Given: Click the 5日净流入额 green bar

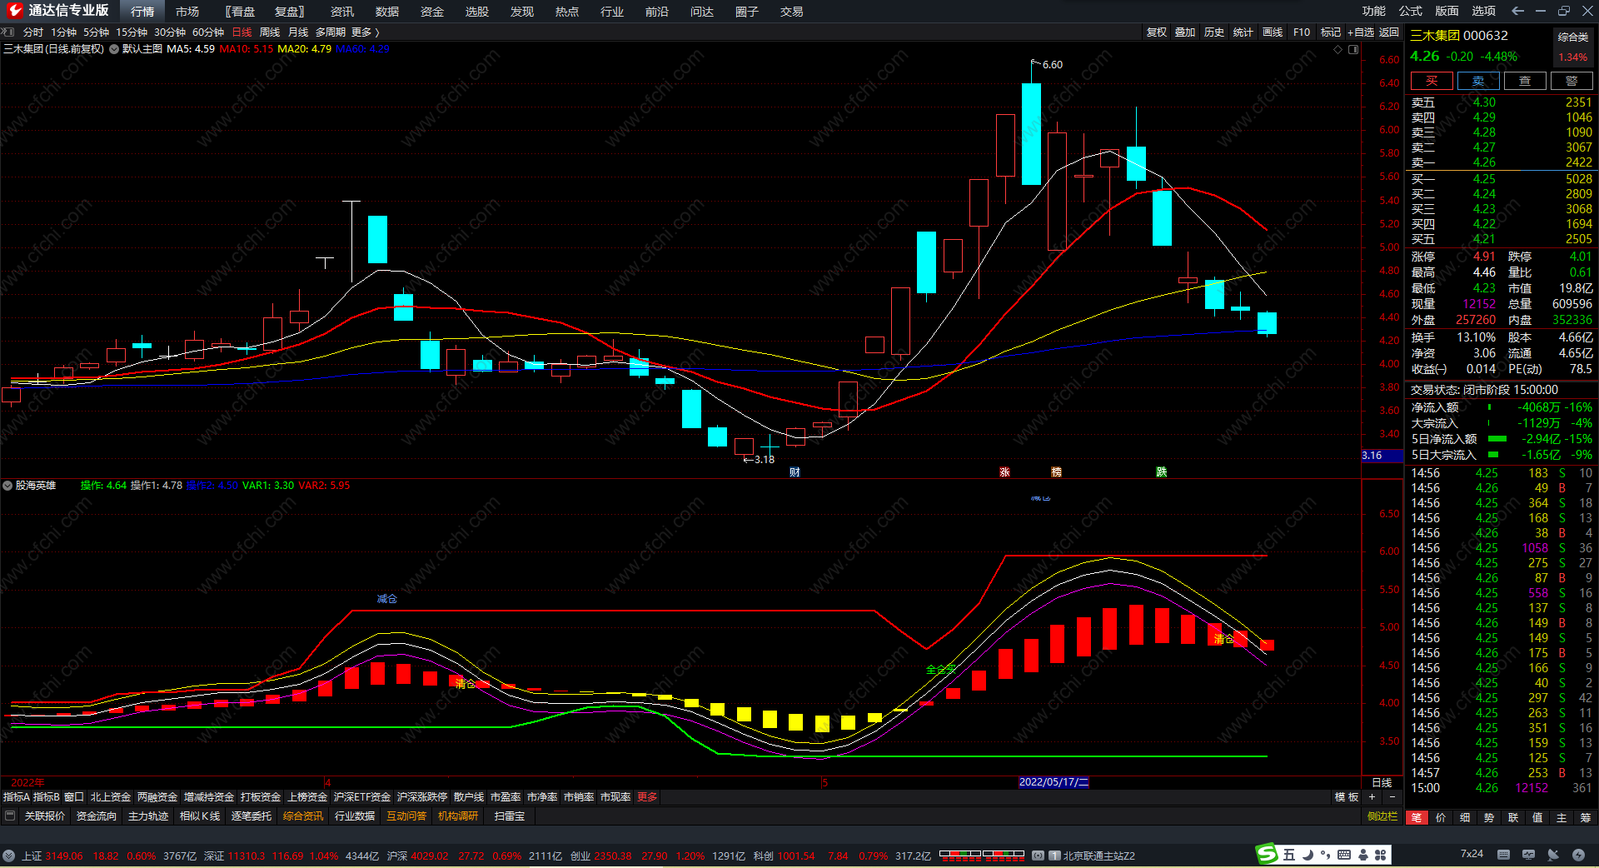Looking at the screenshot, I should [x=1497, y=439].
